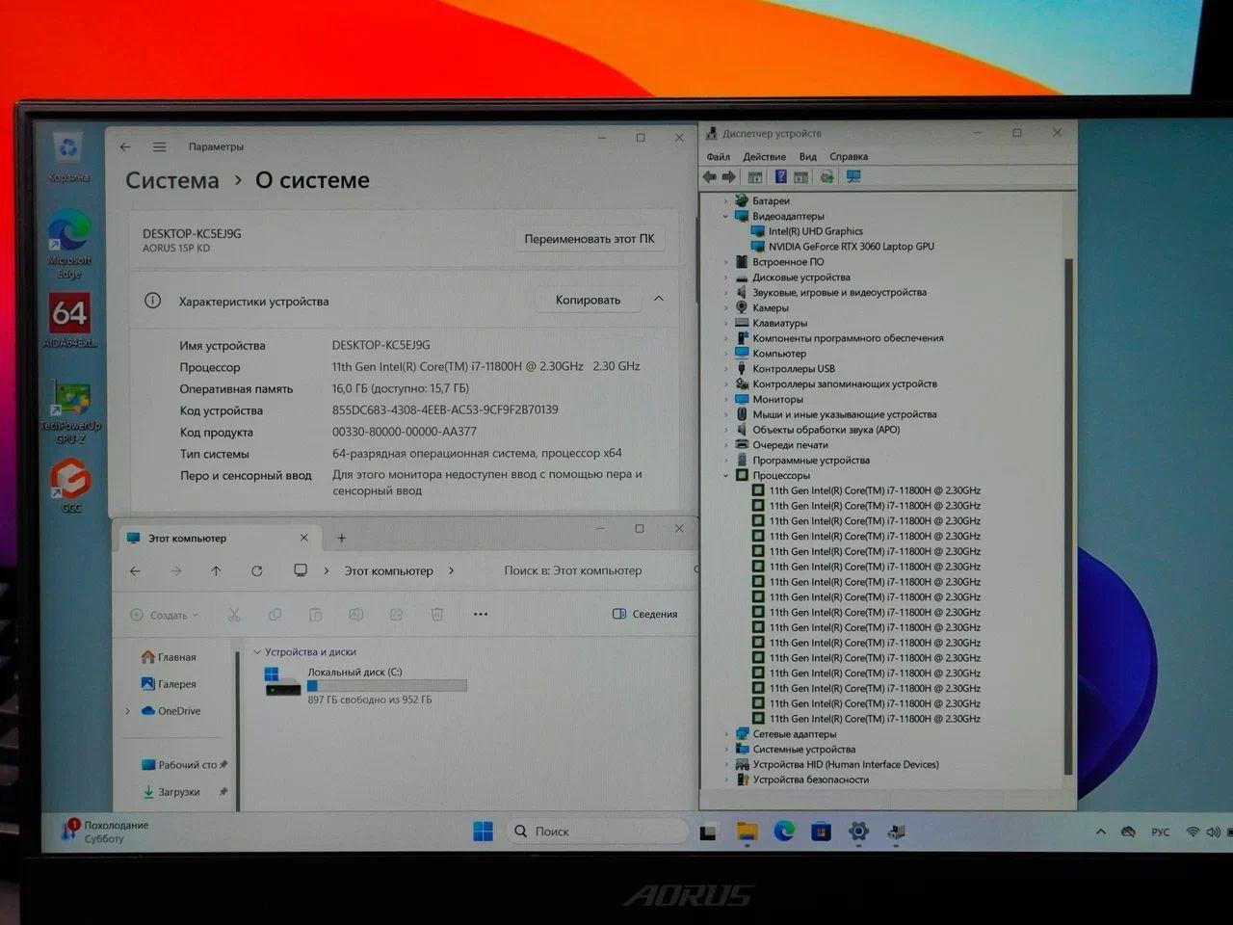Launch AIDA64 Extreme desktop shortcut

pyautogui.click(x=69, y=320)
